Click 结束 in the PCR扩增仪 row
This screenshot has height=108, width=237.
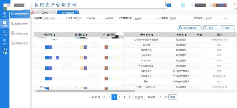(219, 61)
